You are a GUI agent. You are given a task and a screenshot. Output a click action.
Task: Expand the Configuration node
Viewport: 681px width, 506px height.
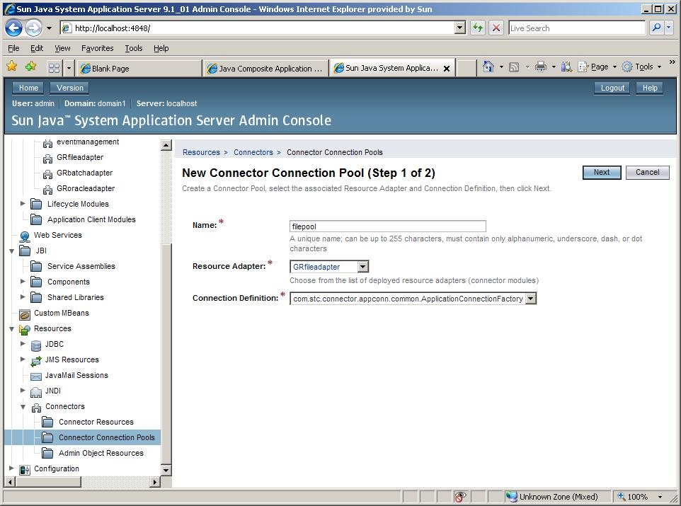tap(11, 468)
